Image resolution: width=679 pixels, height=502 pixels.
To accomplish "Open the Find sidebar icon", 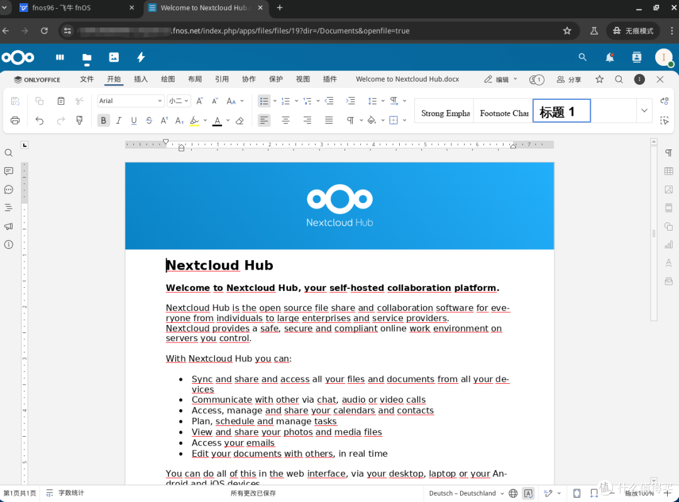I will (x=8, y=153).
